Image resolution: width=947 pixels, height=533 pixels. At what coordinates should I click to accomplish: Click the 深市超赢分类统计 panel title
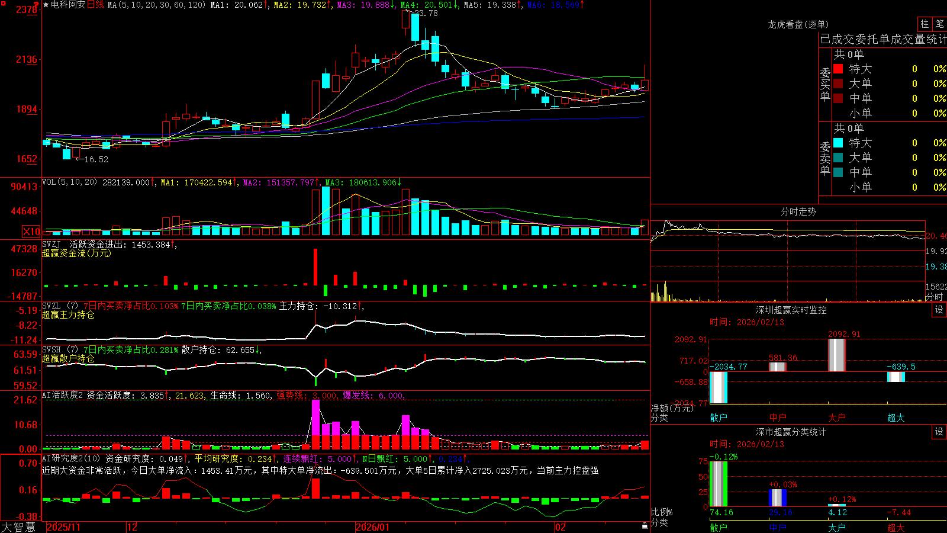[791, 432]
